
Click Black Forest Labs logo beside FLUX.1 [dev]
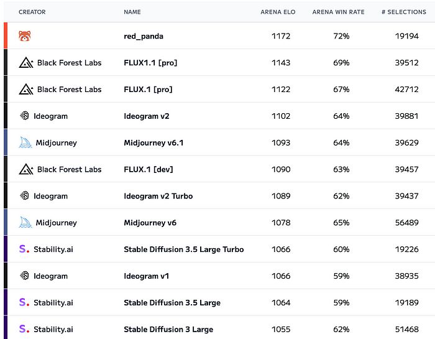pyautogui.click(x=26, y=169)
